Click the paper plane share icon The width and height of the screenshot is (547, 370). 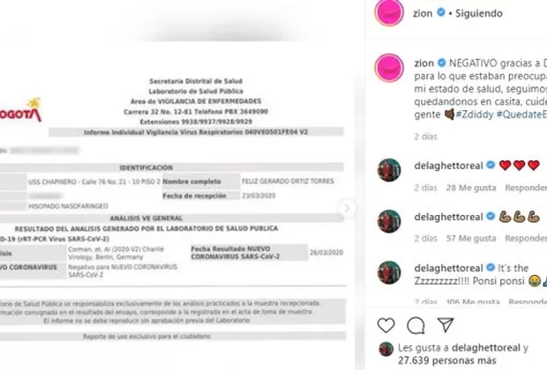pyautogui.click(x=446, y=325)
